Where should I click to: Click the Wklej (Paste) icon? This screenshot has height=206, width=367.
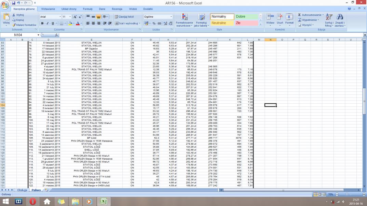pos(6,17)
